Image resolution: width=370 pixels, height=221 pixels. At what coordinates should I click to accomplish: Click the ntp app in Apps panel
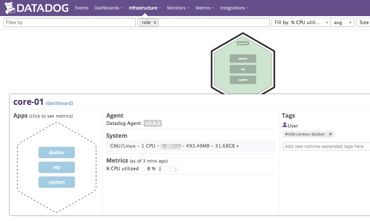[x=57, y=167]
